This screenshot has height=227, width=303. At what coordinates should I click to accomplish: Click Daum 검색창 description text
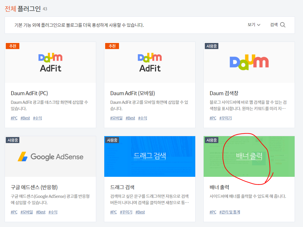(x=248, y=105)
